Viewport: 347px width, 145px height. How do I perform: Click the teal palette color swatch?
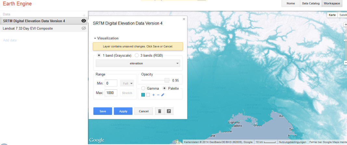143,95
